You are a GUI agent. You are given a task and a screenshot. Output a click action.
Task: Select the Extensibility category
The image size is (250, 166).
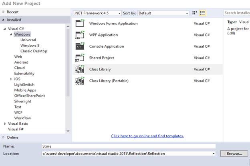tap(24, 73)
